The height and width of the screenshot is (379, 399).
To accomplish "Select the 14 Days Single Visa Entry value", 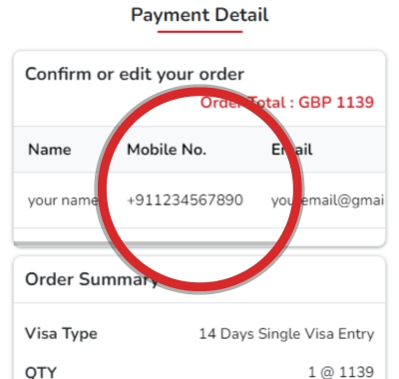I will pyautogui.click(x=286, y=334).
